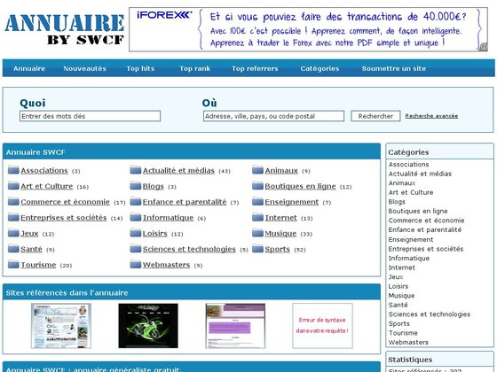
Task: Open Top referrers in navigation bar
Action: coord(255,68)
